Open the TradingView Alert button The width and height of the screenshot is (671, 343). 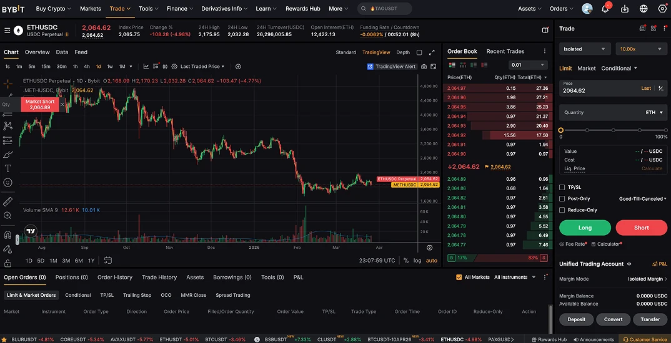pyautogui.click(x=392, y=67)
